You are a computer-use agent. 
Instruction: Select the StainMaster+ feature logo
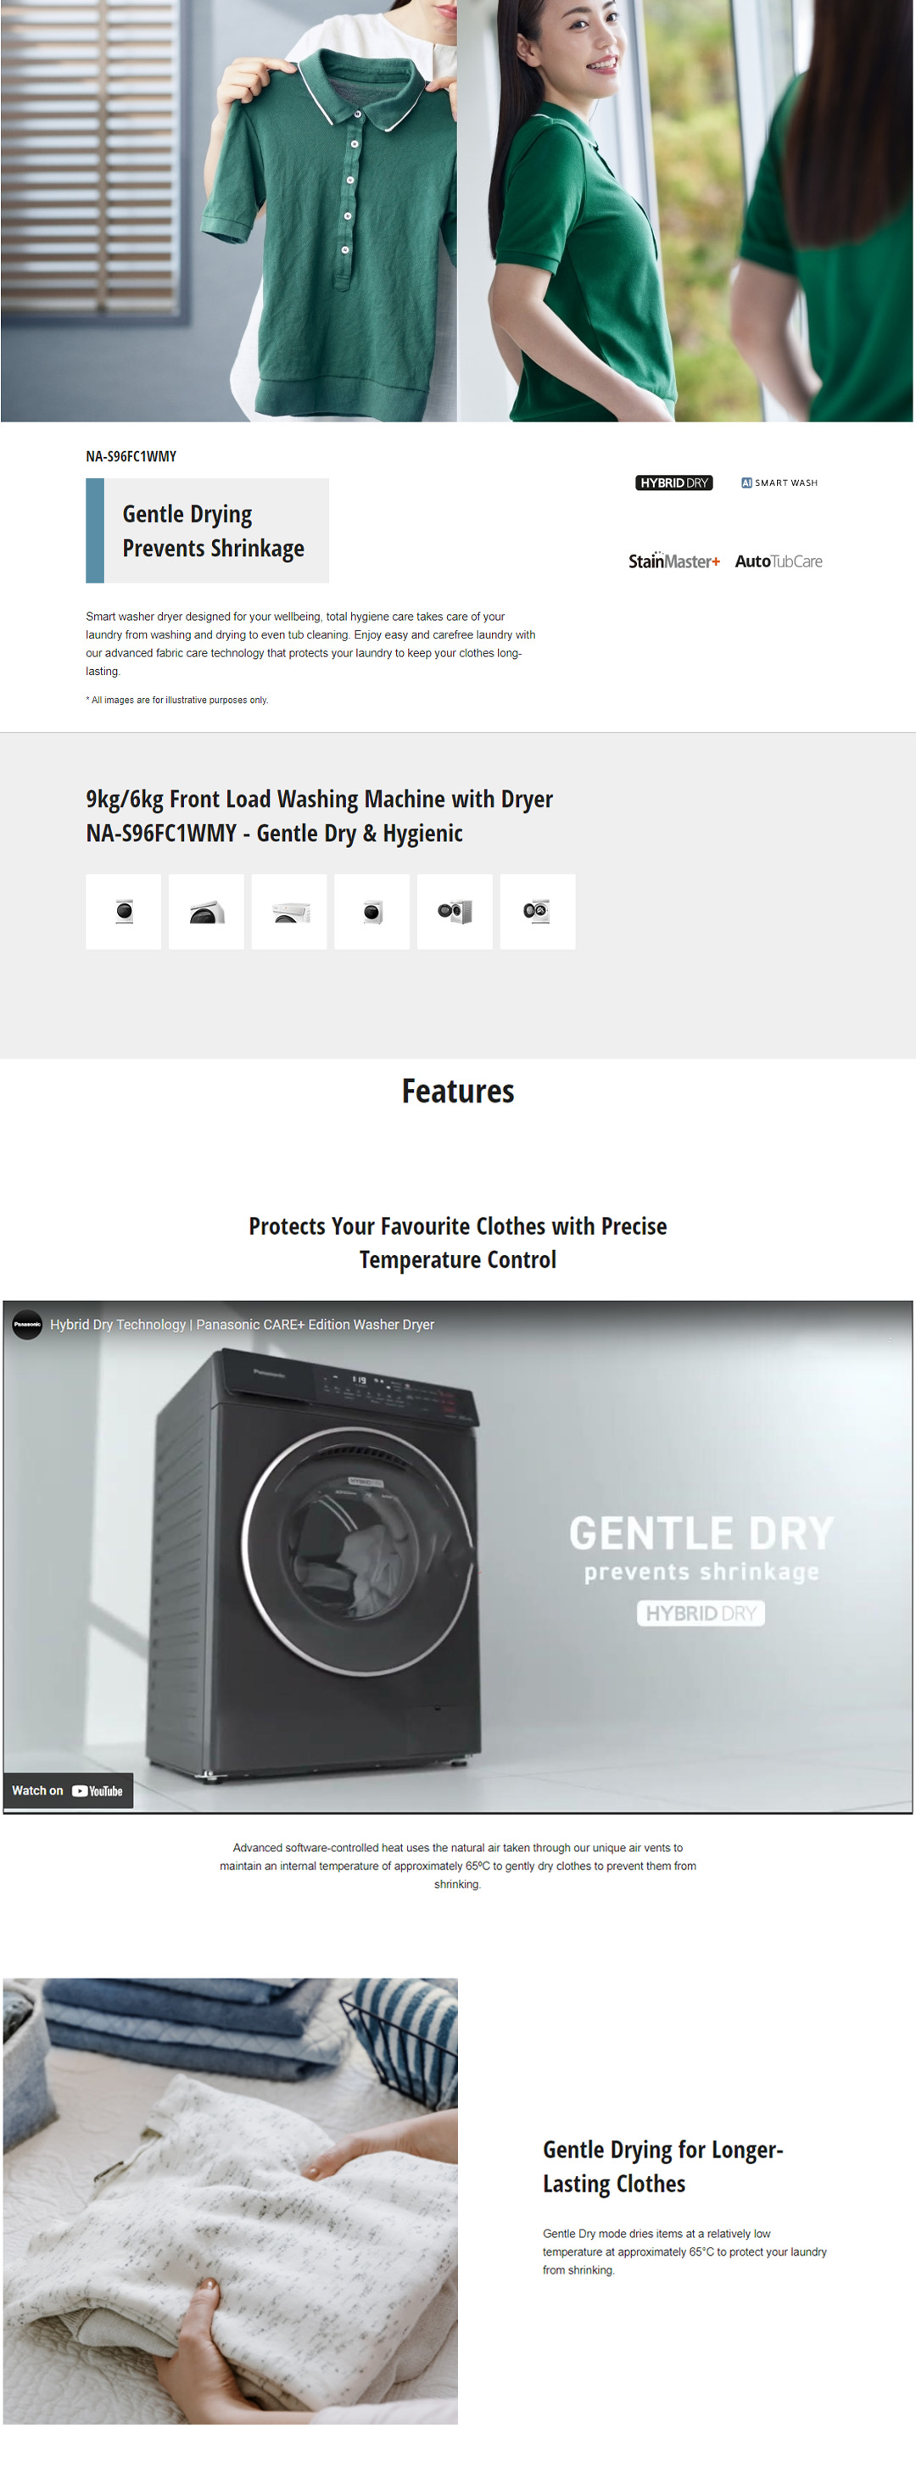(673, 561)
